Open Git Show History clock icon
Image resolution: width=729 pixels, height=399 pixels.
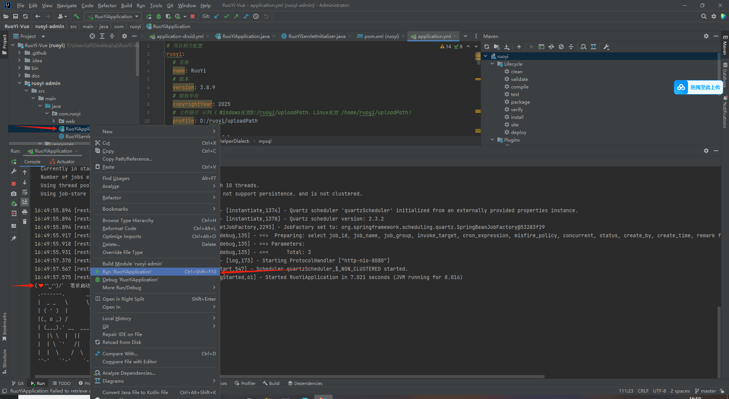pyautogui.click(x=256, y=16)
